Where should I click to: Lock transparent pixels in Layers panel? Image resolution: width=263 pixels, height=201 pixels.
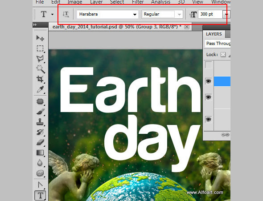(x=223, y=55)
